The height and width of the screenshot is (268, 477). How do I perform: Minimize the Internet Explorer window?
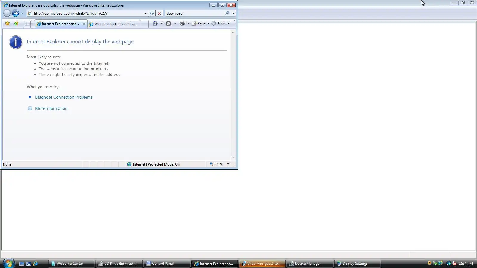(213, 5)
